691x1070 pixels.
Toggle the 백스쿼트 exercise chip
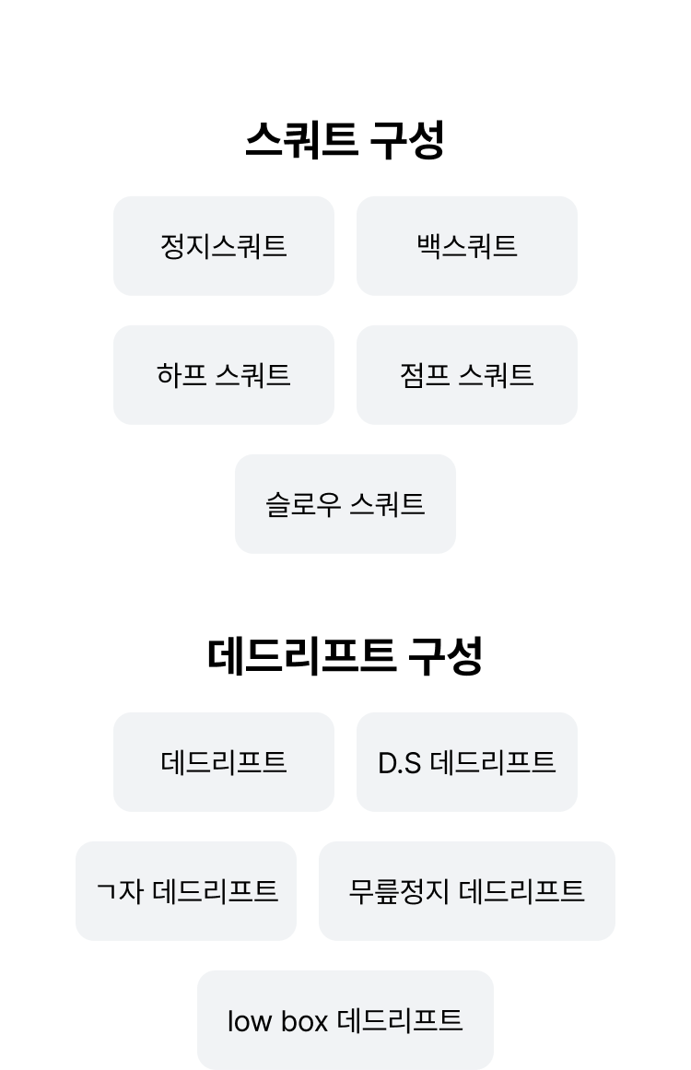tap(466, 246)
